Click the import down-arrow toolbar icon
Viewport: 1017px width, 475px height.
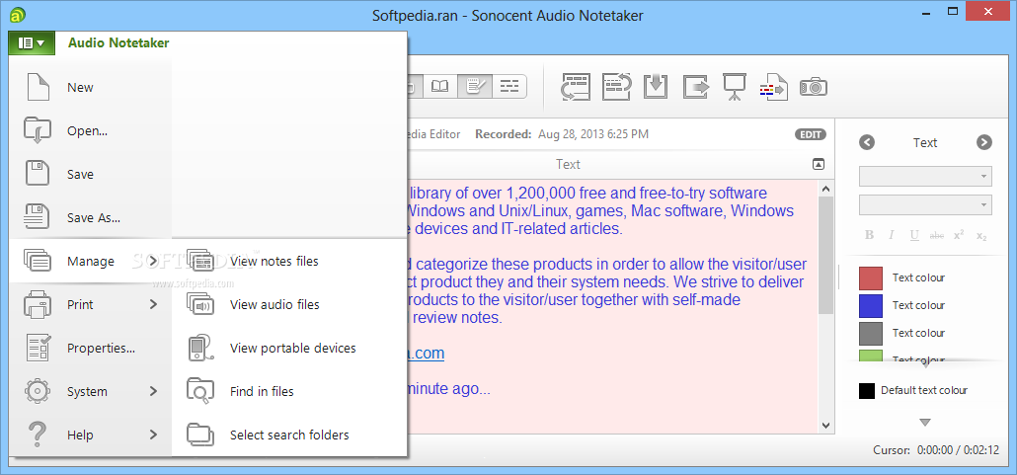click(x=656, y=86)
